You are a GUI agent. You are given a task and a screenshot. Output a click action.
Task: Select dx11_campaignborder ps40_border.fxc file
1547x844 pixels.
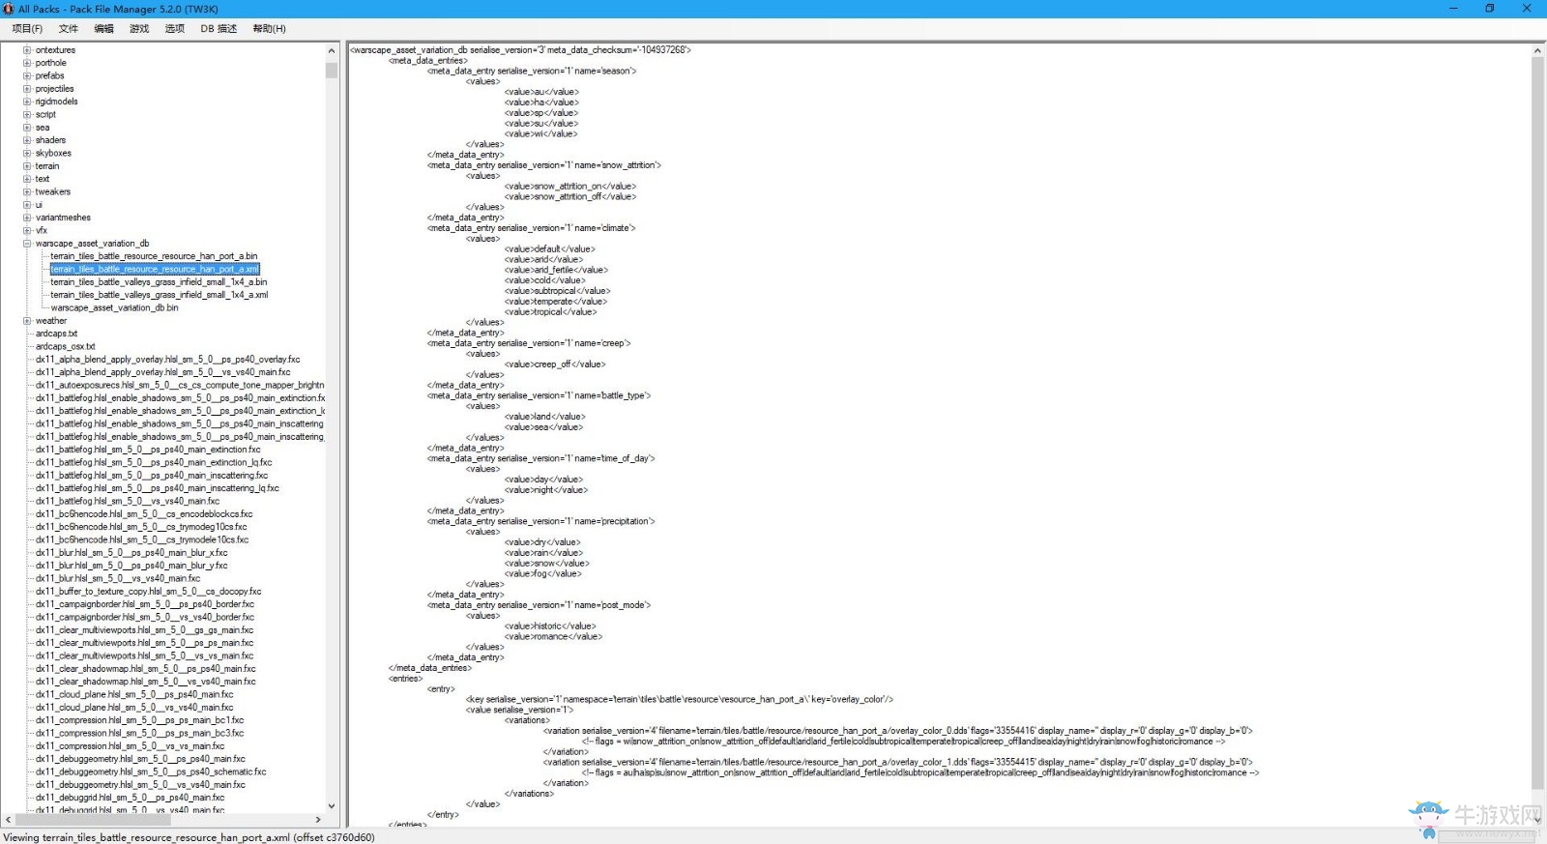point(145,604)
